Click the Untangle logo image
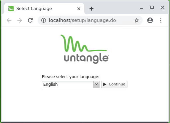170x123 pixels. coord(85,49)
